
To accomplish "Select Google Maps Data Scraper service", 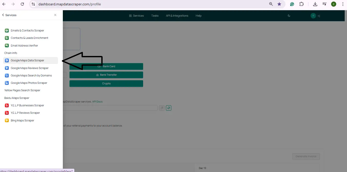I will coord(27,61).
